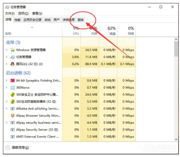Click the Synaptics Pointing red icon
Image resolution: width=180 pixels, height=157 pixels.
coord(13,81)
